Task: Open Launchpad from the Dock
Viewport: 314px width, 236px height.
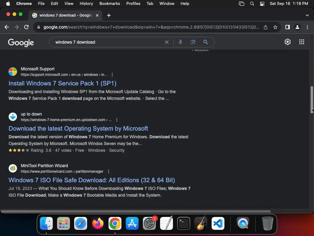Action: 63,223
